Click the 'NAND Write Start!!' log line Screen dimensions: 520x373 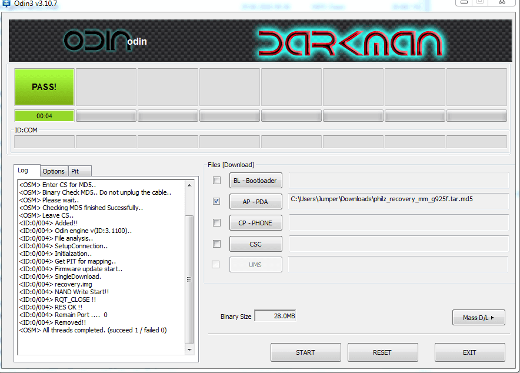tap(64, 292)
